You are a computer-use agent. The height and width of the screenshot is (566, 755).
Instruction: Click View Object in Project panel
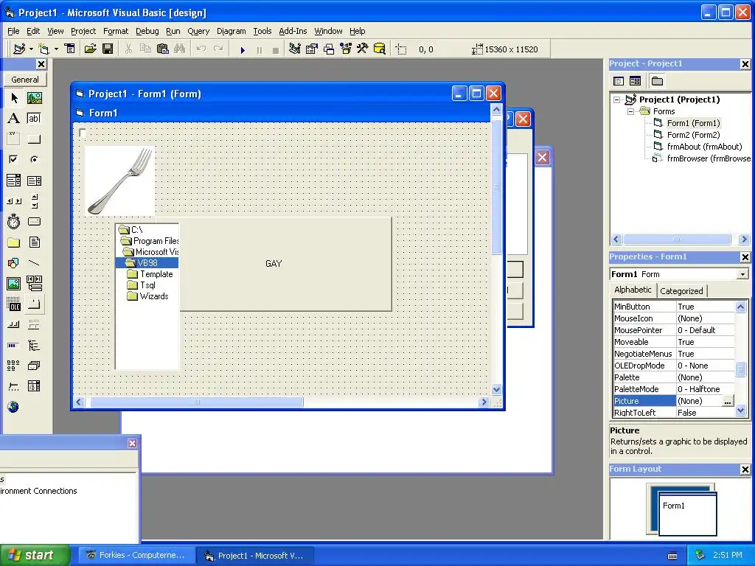[635, 81]
